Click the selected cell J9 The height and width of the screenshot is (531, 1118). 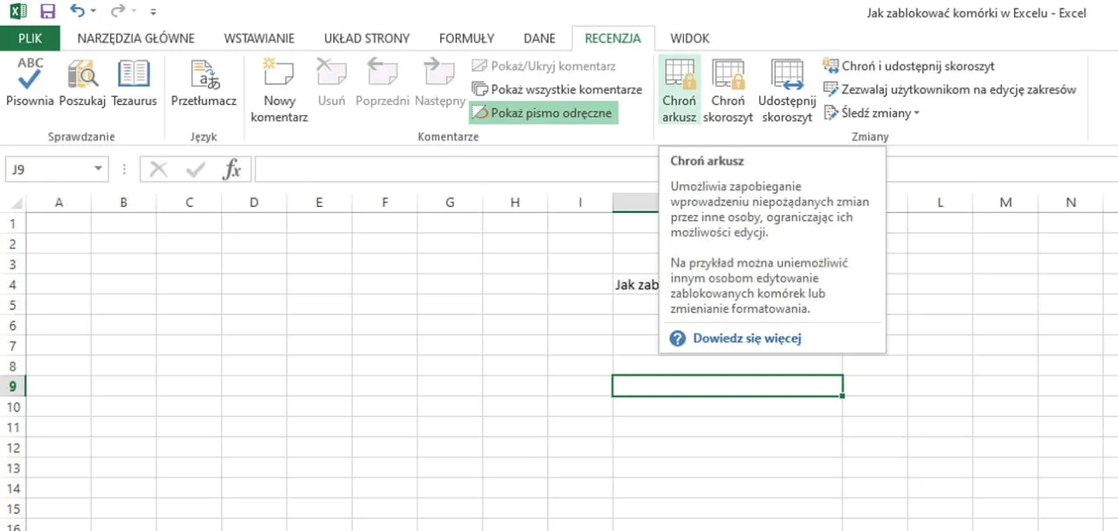pos(728,386)
